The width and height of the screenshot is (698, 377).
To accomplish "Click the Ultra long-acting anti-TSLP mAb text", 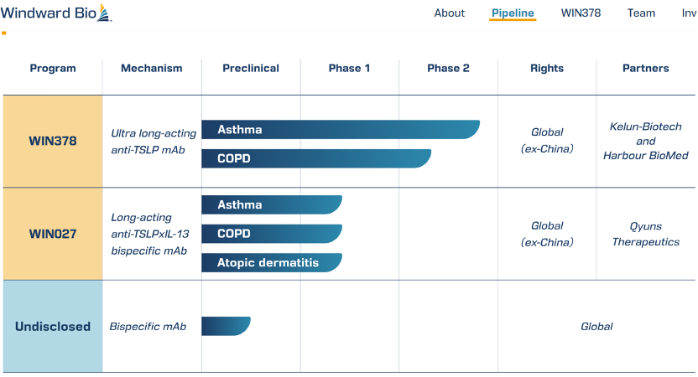I will click(154, 142).
